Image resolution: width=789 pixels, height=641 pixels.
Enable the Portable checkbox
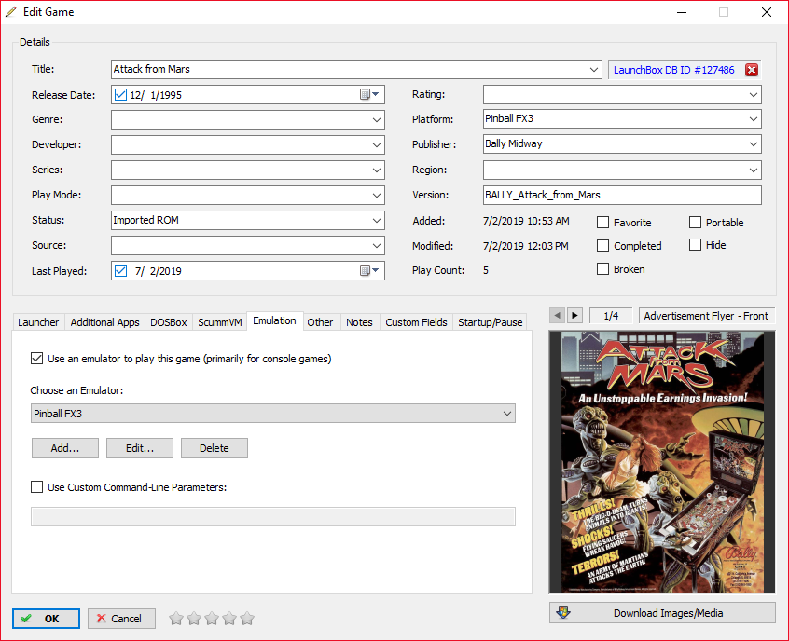(695, 223)
